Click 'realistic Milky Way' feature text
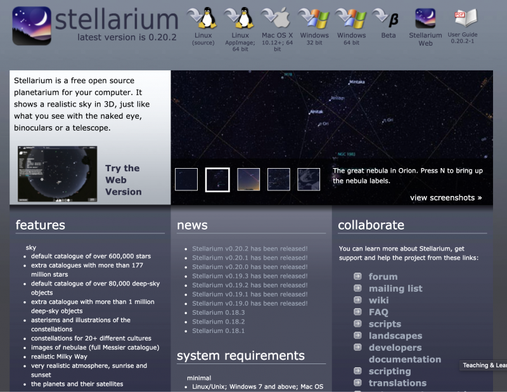507x392 pixels. coord(59,356)
